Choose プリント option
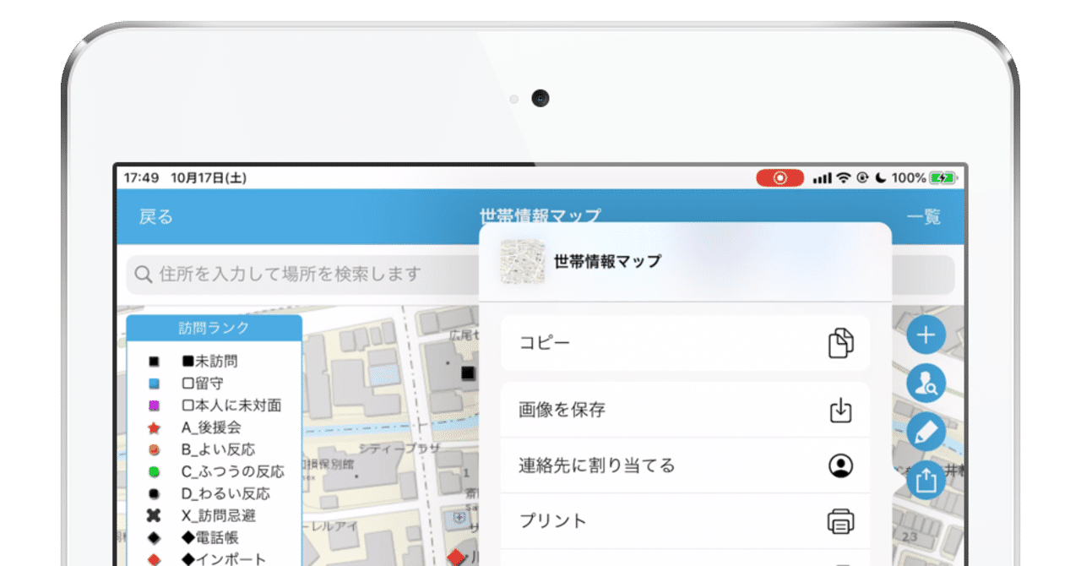The image size is (1081, 566). pyautogui.click(x=685, y=521)
